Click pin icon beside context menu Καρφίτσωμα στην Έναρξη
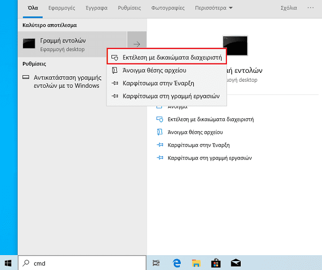The height and width of the screenshot is (270, 322). coord(114,83)
